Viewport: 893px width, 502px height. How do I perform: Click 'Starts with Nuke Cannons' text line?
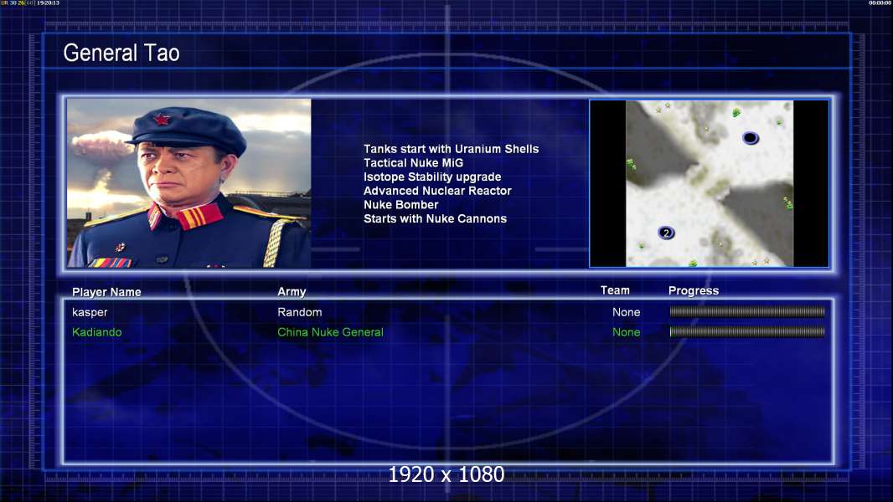[x=435, y=218]
